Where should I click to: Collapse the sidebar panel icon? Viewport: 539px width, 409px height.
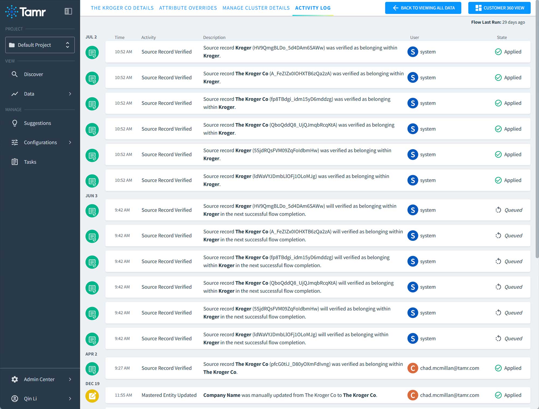(x=68, y=11)
